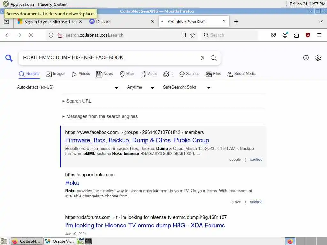Open cached version of Facebook result

(256, 160)
